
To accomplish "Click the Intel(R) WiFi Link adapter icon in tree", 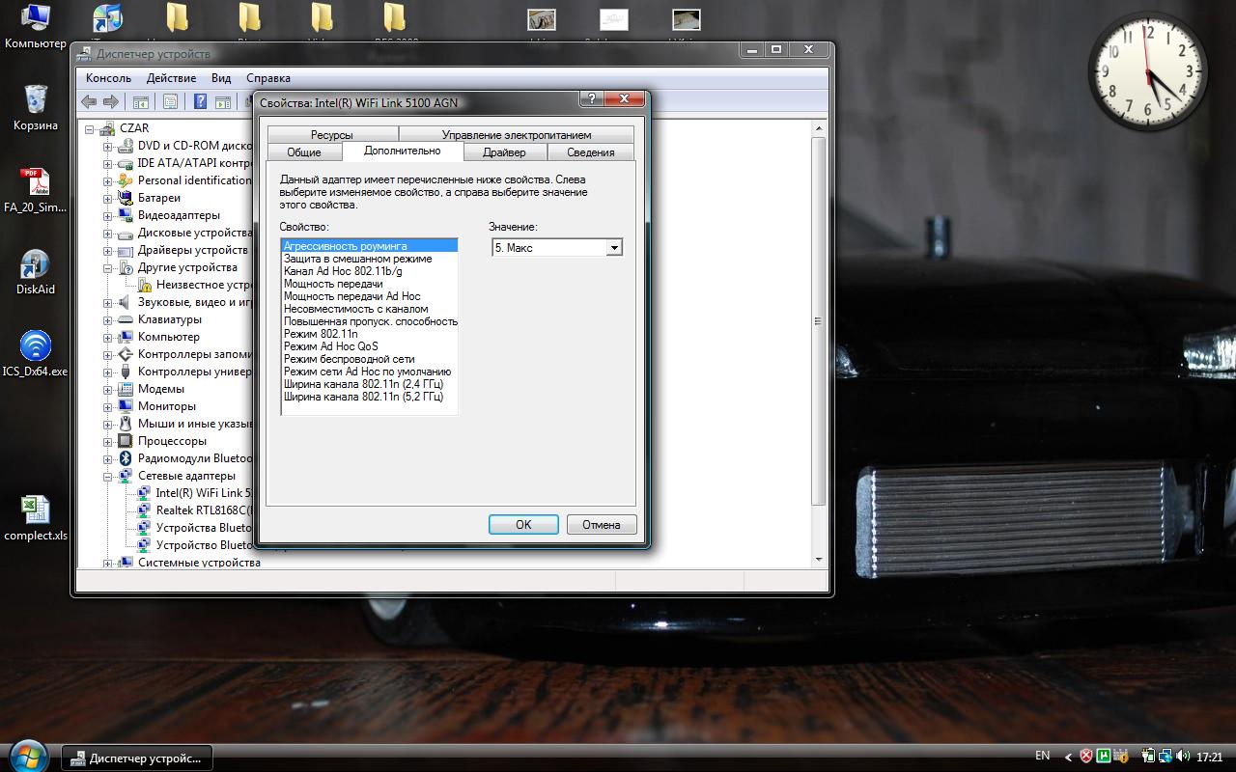I will click(x=144, y=493).
